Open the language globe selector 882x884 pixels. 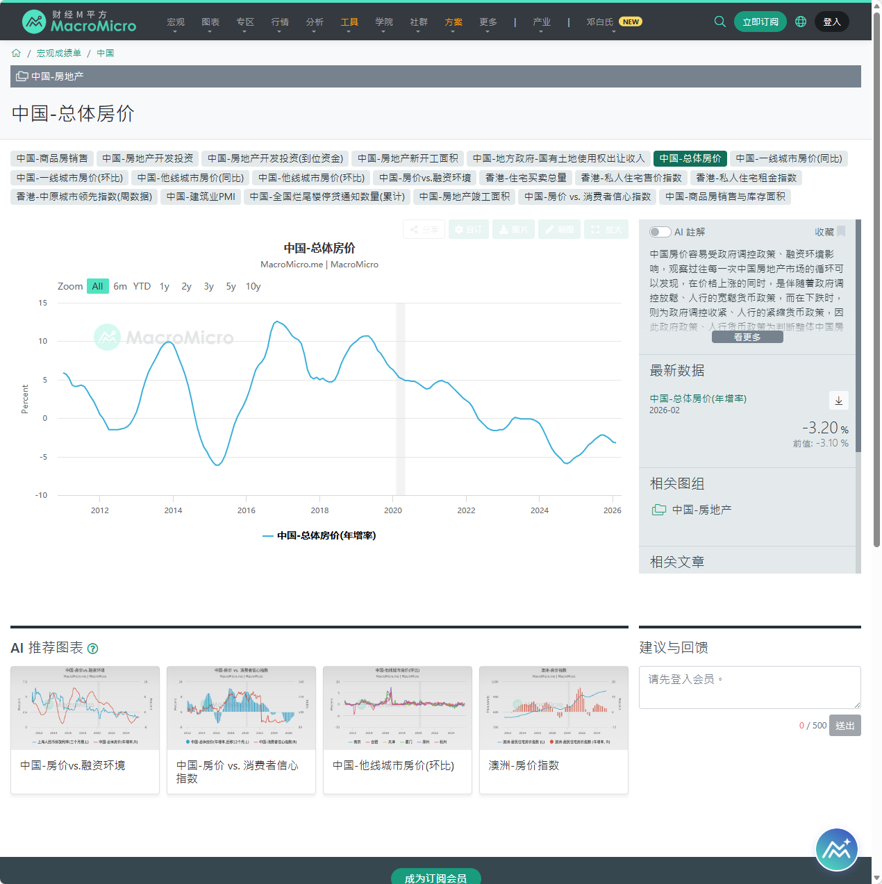800,22
